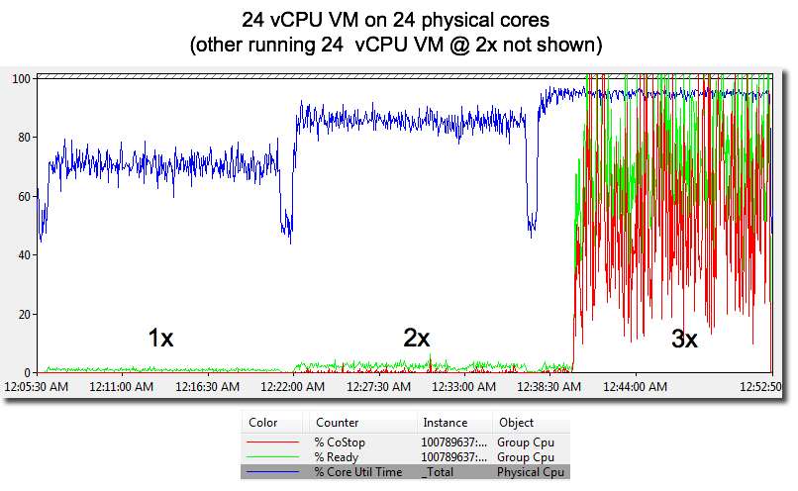Click the 1x phase label on chart
The image size is (798, 491).
[160, 338]
